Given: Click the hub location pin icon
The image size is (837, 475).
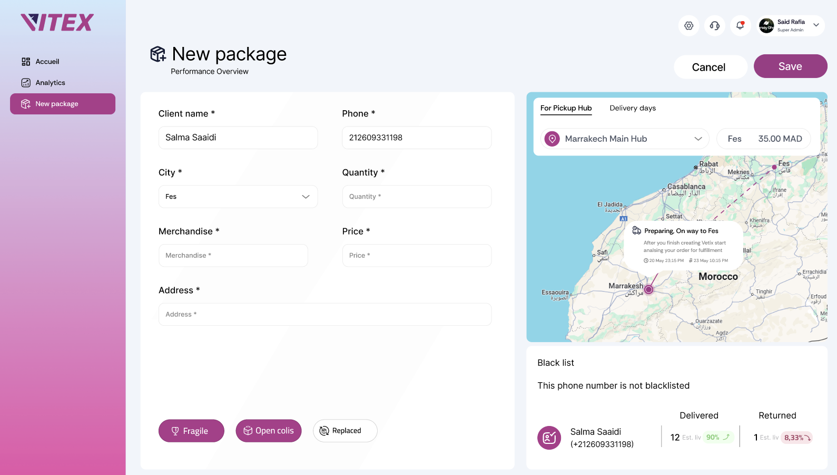Looking at the screenshot, I should [x=552, y=139].
